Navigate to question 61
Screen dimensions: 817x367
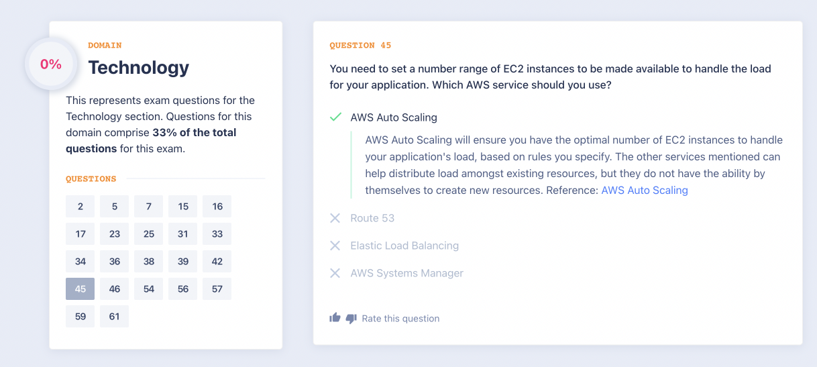[115, 317]
